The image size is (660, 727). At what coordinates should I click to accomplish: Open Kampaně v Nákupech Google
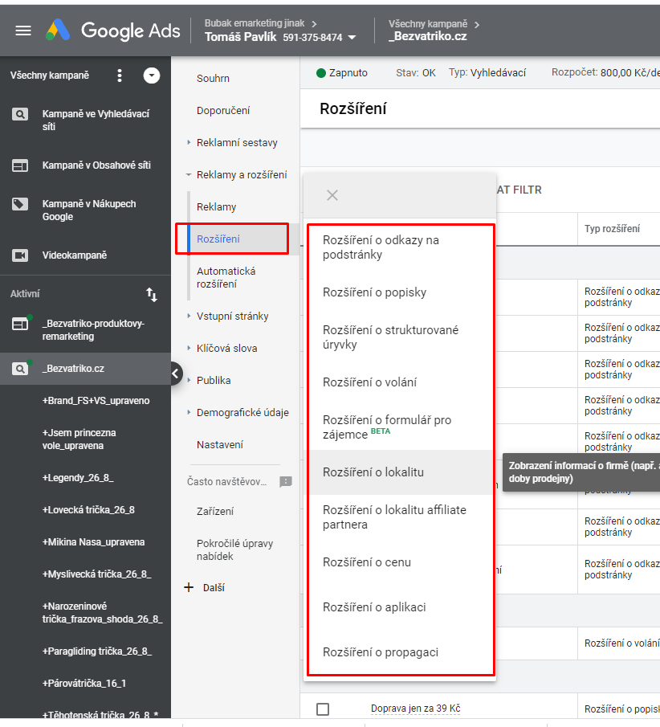(89, 210)
